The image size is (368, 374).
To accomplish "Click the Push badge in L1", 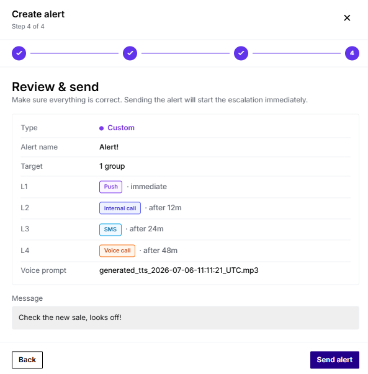I will tap(110, 187).
